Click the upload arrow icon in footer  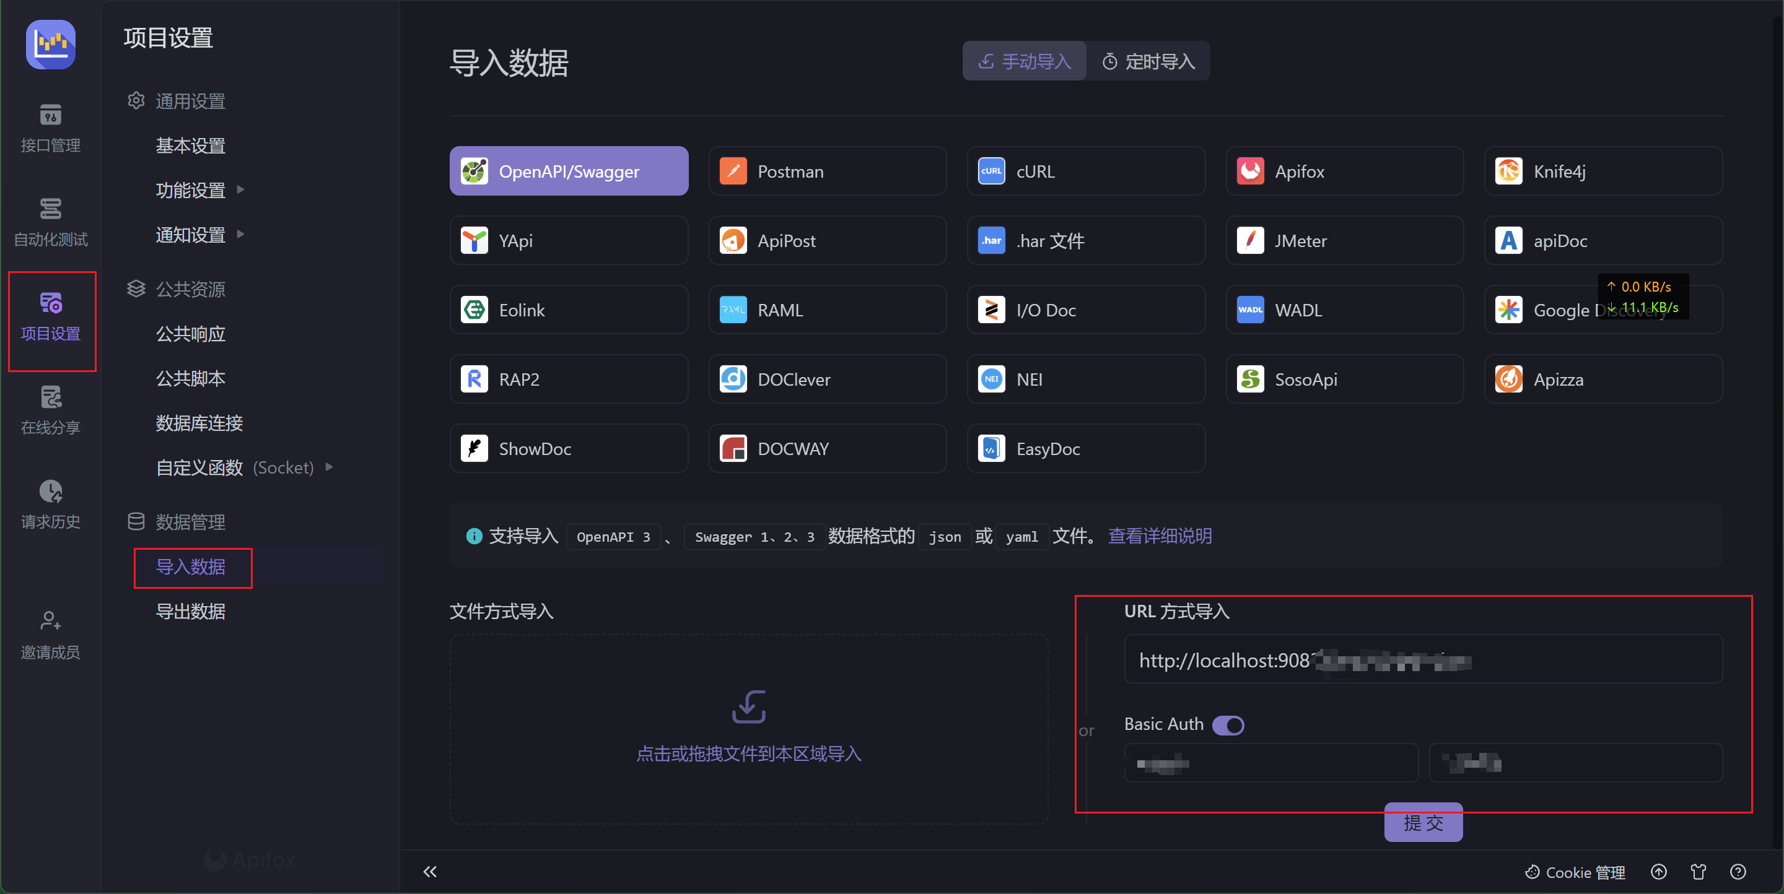(1658, 872)
